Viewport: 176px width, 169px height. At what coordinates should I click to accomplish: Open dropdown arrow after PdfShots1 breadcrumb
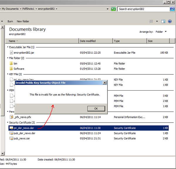36,9
